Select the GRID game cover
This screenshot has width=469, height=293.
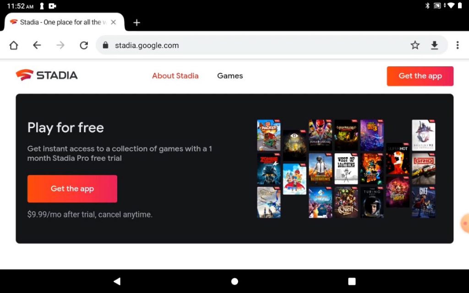[424, 168]
